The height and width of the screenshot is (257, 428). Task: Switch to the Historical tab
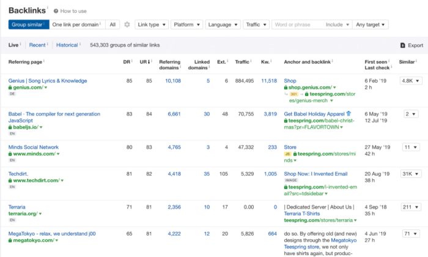coord(67,45)
